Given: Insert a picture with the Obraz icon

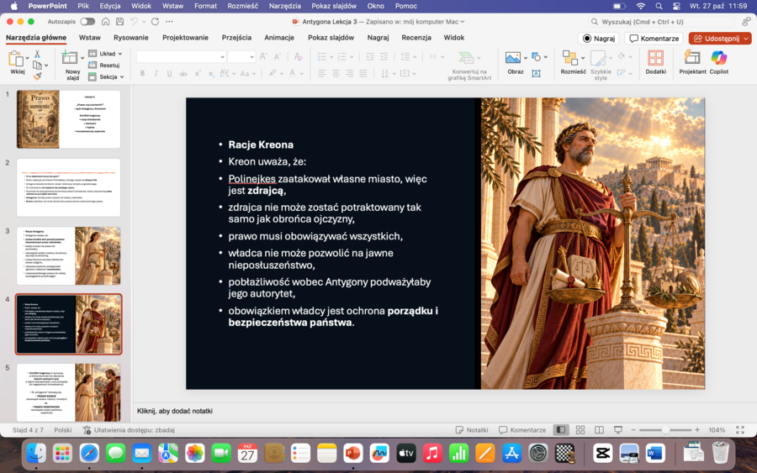Looking at the screenshot, I should click(513, 58).
